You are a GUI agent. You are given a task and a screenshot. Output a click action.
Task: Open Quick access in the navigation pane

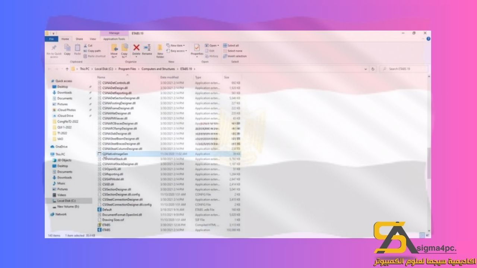point(64,81)
